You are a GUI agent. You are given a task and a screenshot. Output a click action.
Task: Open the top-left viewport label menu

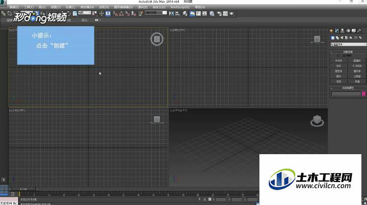point(13,30)
